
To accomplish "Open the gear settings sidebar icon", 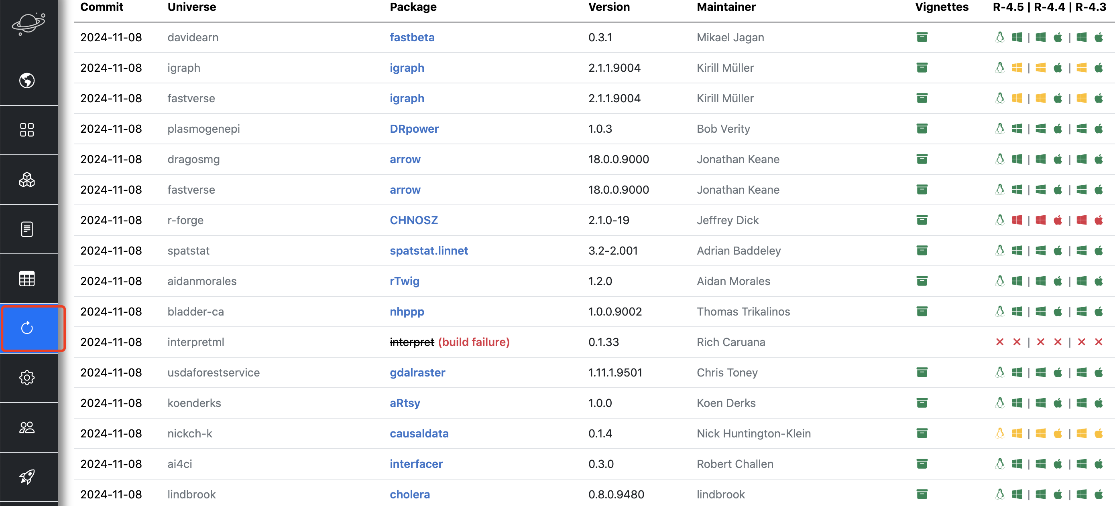I will pyautogui.click(x=27, y=378).
